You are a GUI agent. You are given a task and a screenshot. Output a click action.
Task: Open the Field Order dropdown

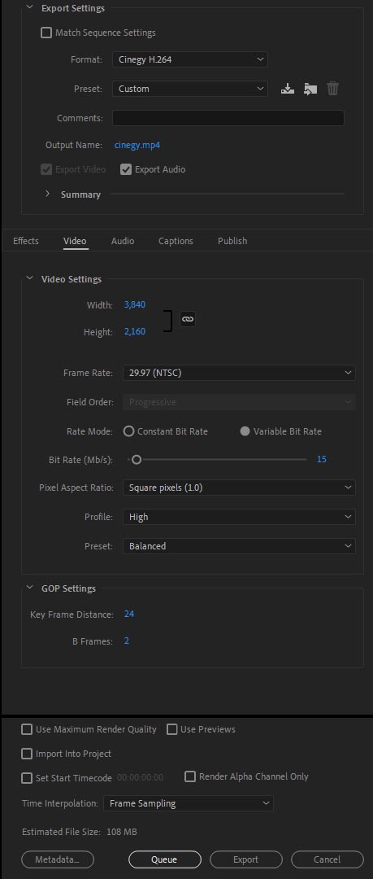coord(239,402)
